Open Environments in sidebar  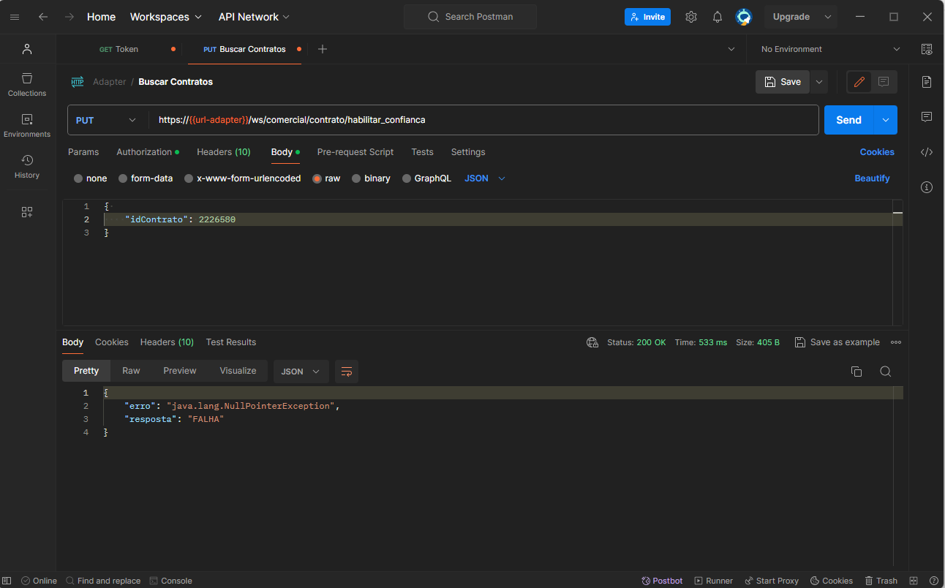click(x=27, y=126)
